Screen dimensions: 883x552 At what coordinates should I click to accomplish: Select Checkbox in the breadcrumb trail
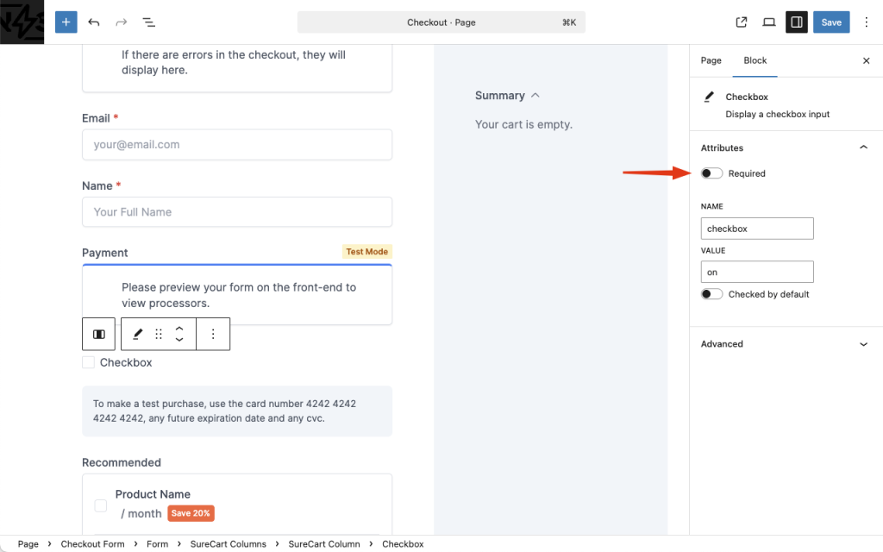click(x=402, y=543)
